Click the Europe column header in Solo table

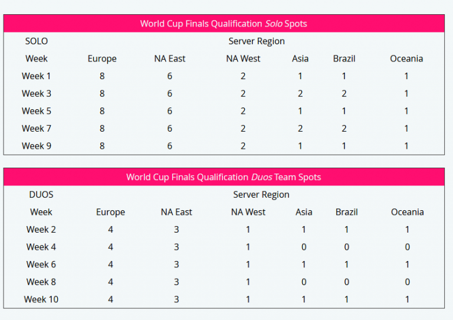102,58
